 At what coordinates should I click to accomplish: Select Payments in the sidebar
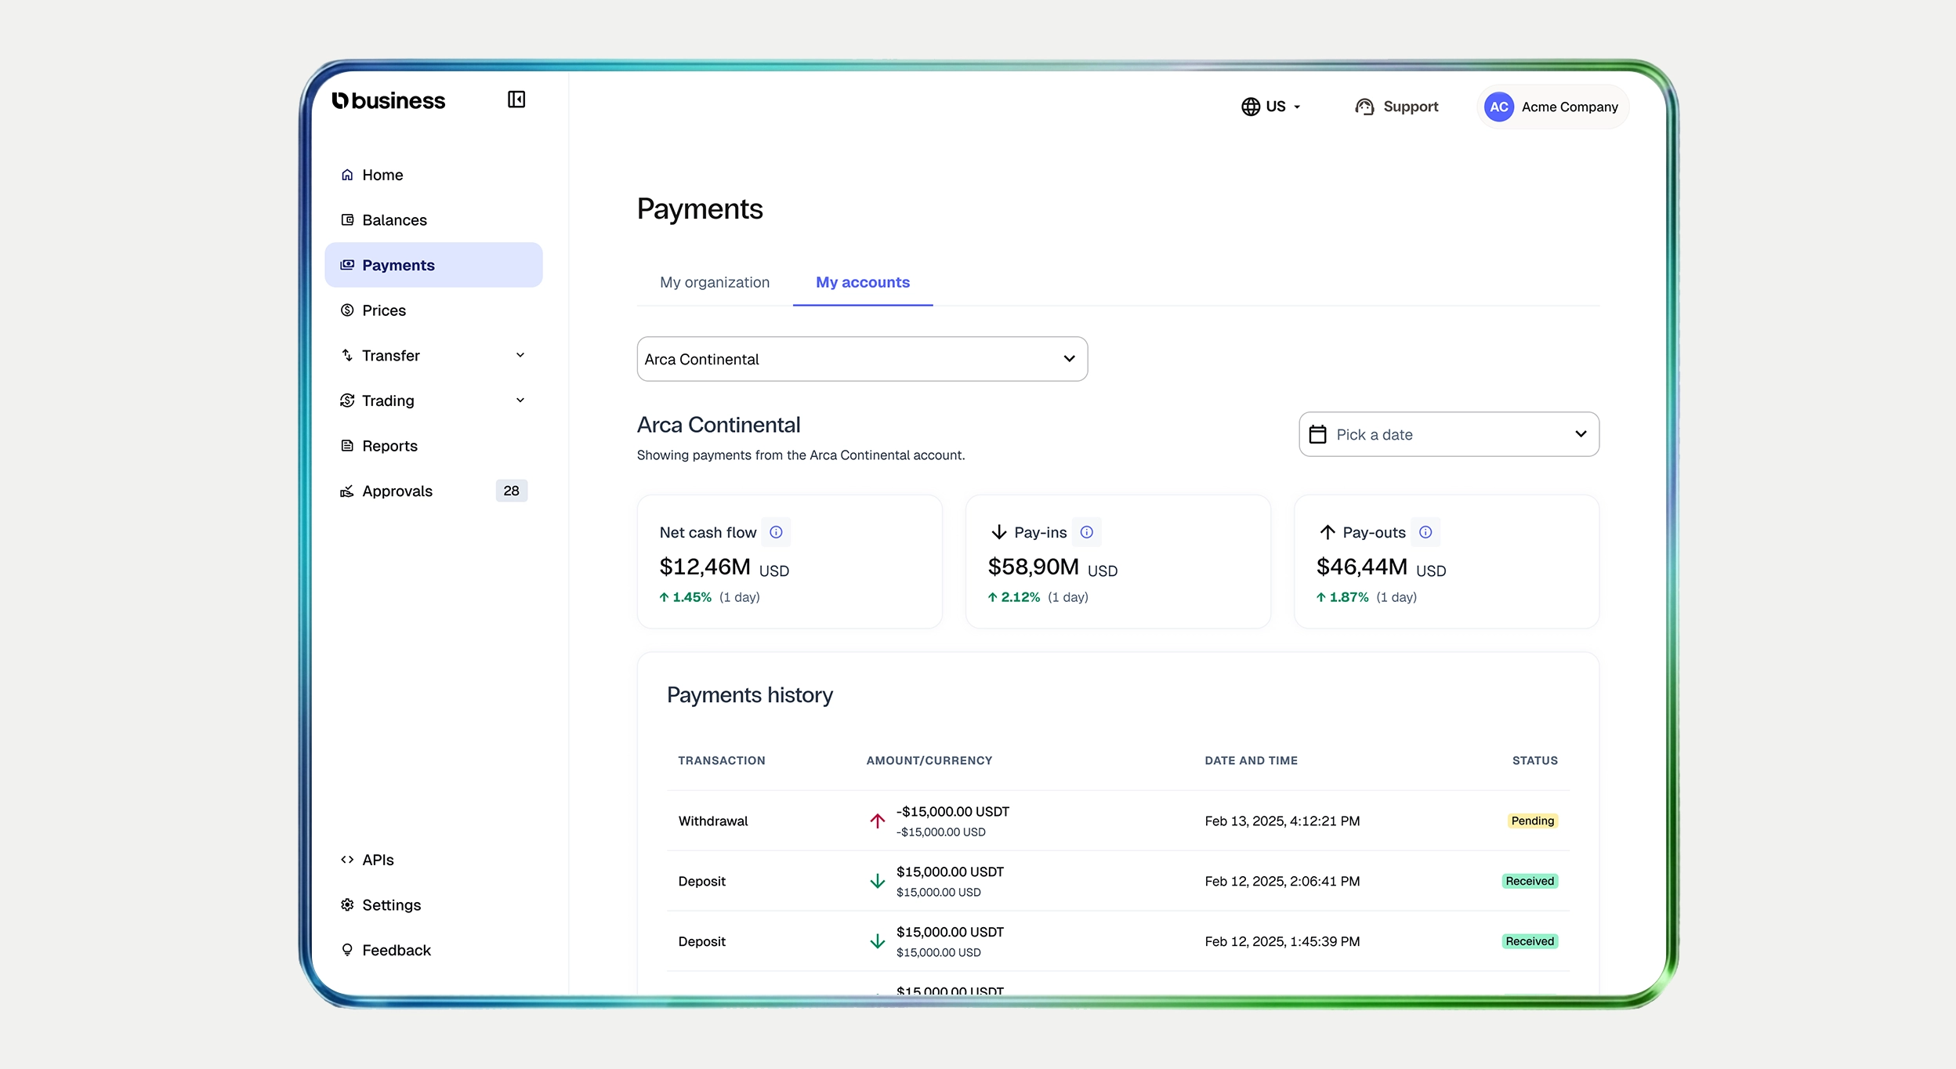pyautogui.click(x=433, y=265)
